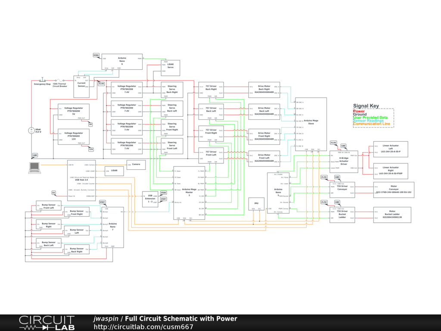441x331 pixels.
Task: Click the 5V tag near USB Hub
Action: 54,193
